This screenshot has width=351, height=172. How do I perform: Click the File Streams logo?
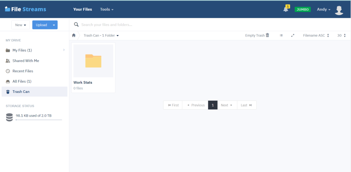point(25,9)
